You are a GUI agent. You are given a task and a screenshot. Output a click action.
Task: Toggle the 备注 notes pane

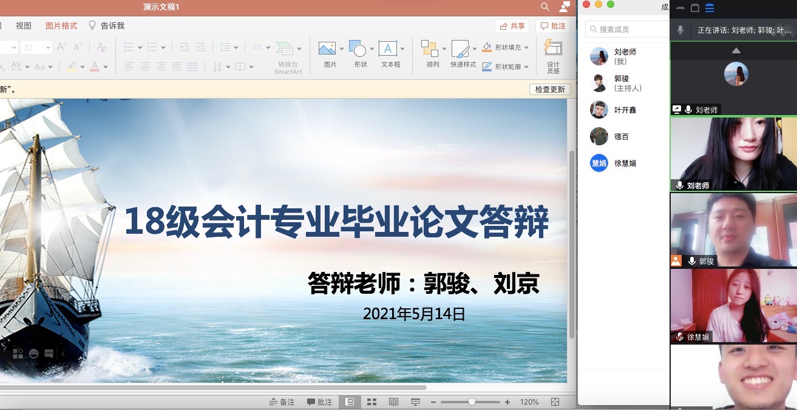pos(282,402)
